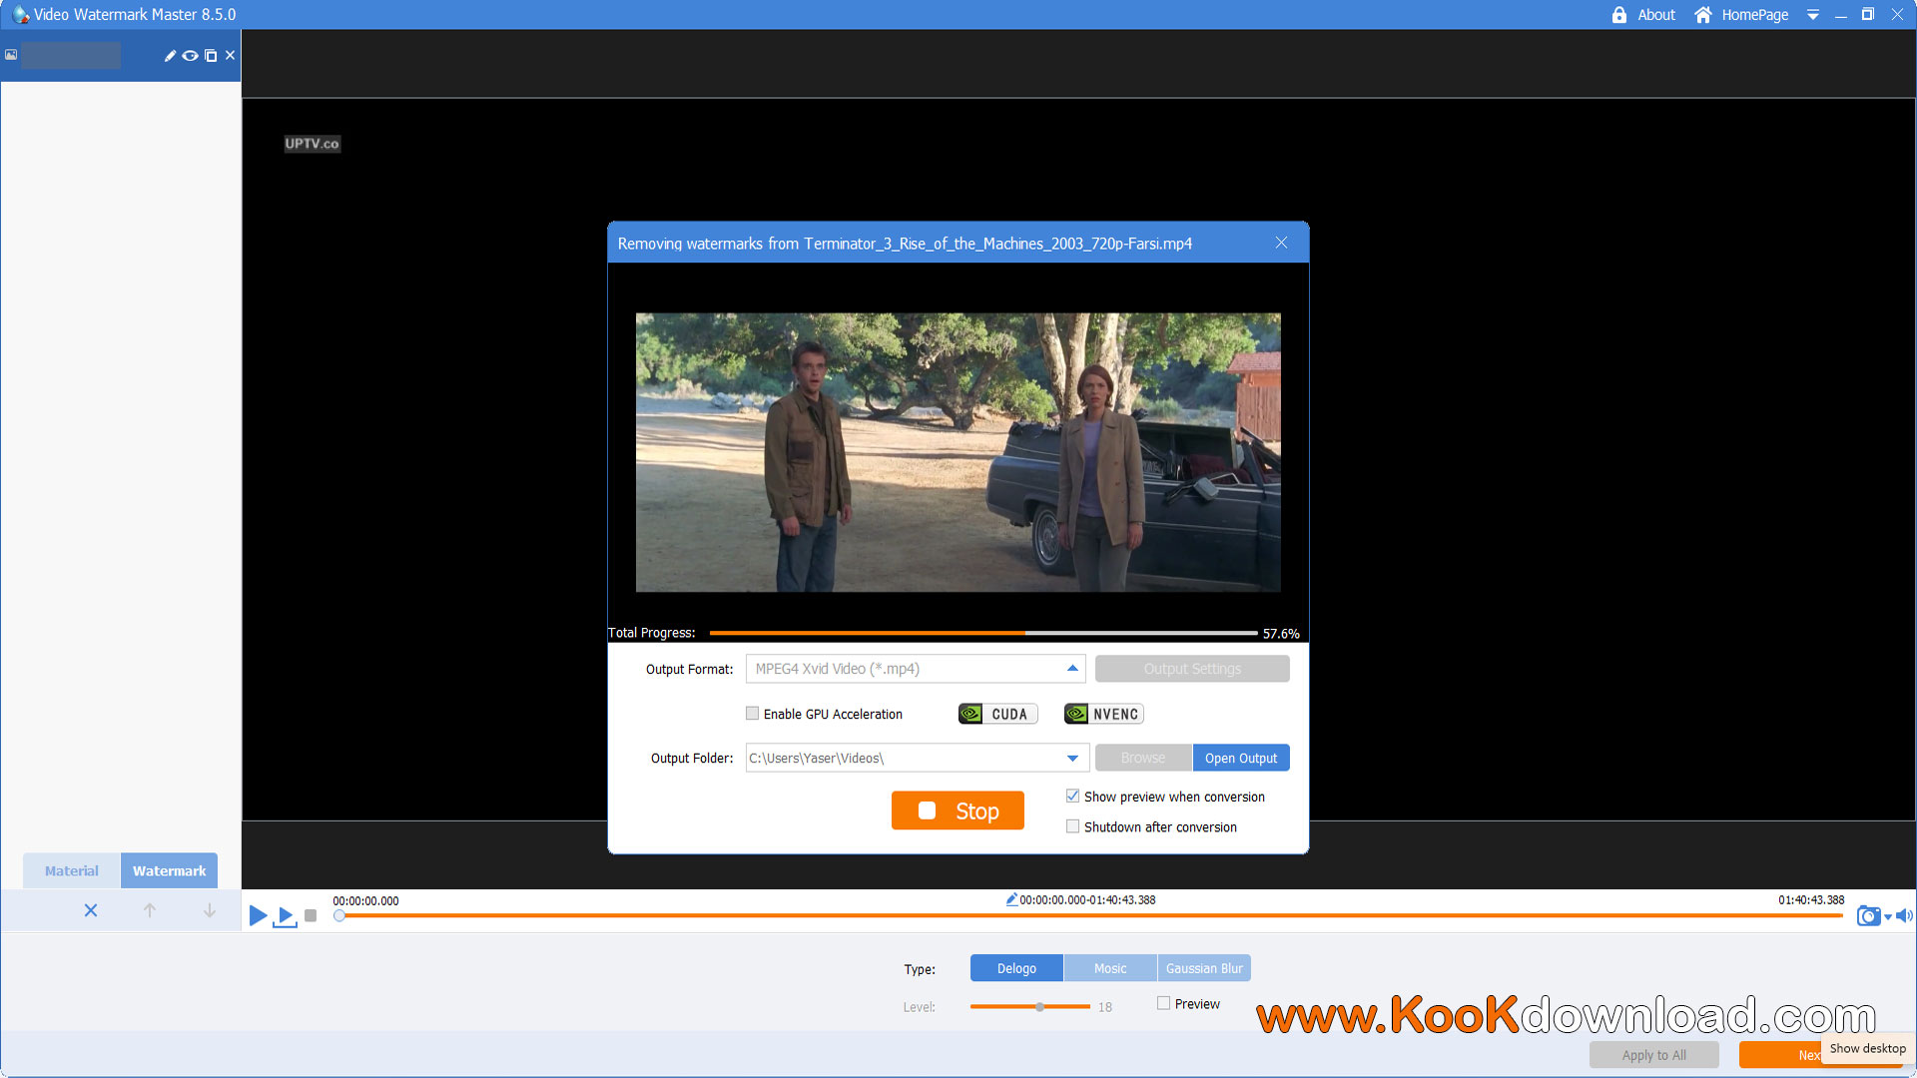
Task: Stop the watermark removal conversion
Action: (958, 810)
